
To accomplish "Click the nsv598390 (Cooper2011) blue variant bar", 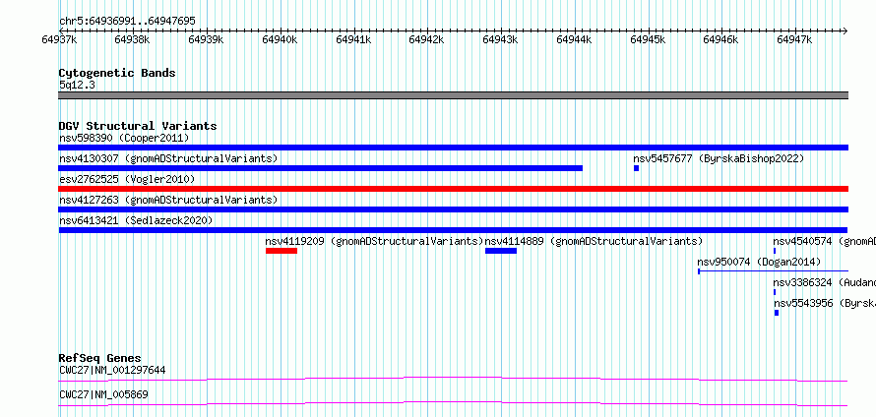I will (453, 148).
